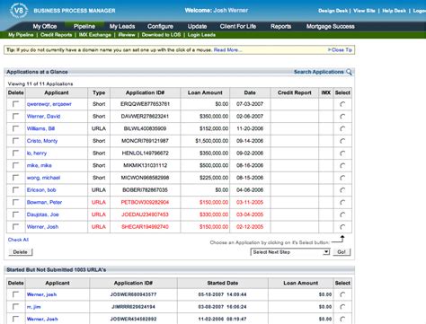Tick delete checkbox for wong, michael
This screenshot has height=324, width=426.
click(x=15, y=178)
